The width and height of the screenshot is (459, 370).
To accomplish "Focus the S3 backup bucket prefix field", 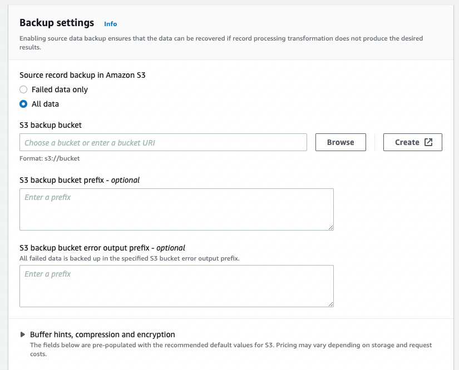I will coord(176,209).
